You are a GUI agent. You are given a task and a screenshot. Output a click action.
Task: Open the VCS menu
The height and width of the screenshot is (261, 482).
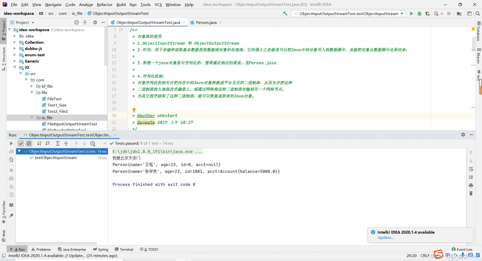click(158, 5)
